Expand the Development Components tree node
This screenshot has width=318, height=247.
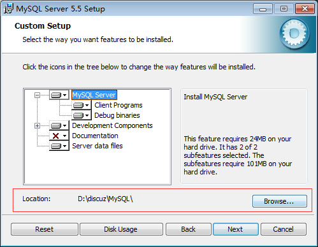pyautogui.click(x=37, y=125)
